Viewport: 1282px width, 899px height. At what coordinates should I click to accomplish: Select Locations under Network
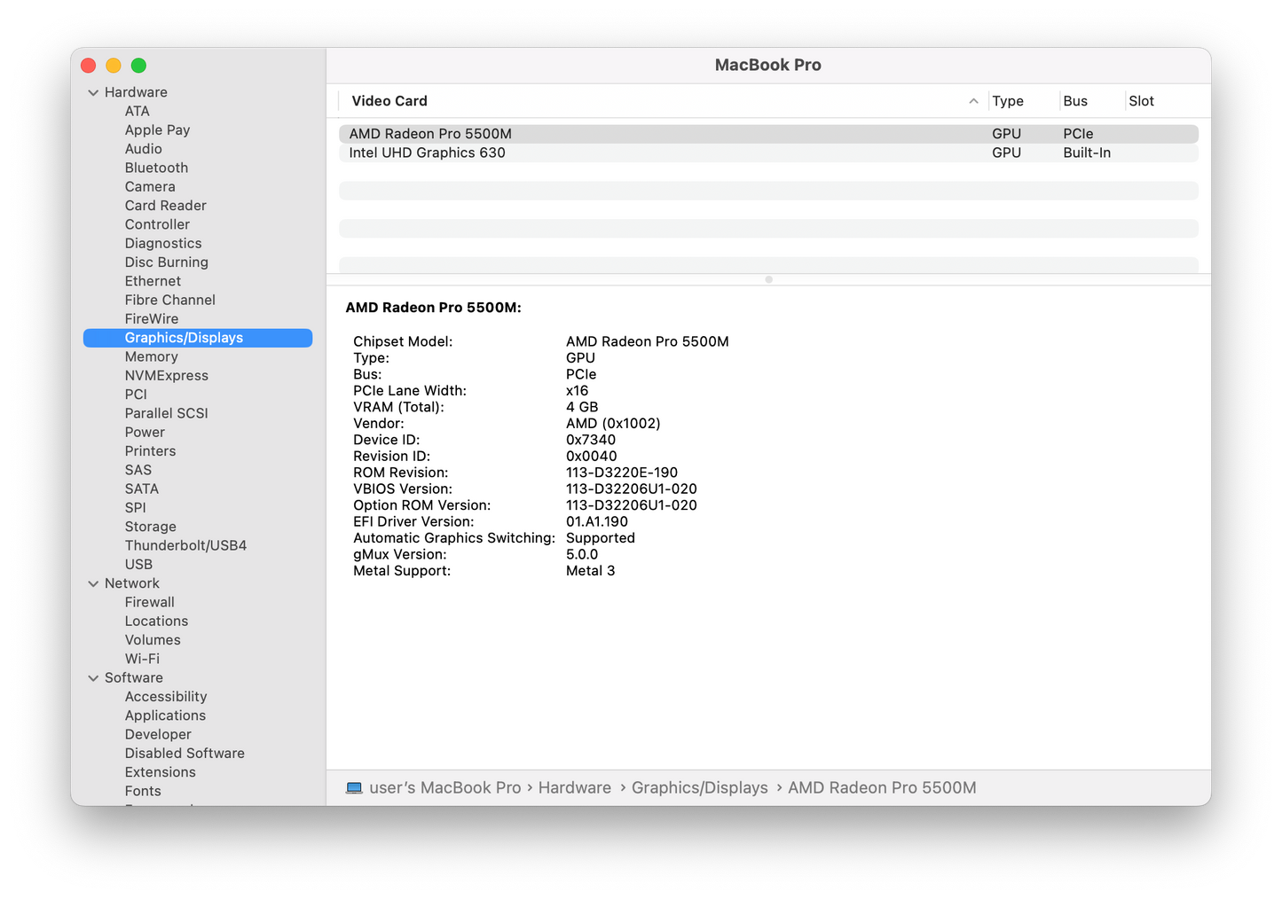tap(156, 621)
